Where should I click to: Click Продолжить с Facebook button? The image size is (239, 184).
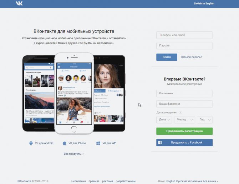pyautogui.click(x=184, y=143)
